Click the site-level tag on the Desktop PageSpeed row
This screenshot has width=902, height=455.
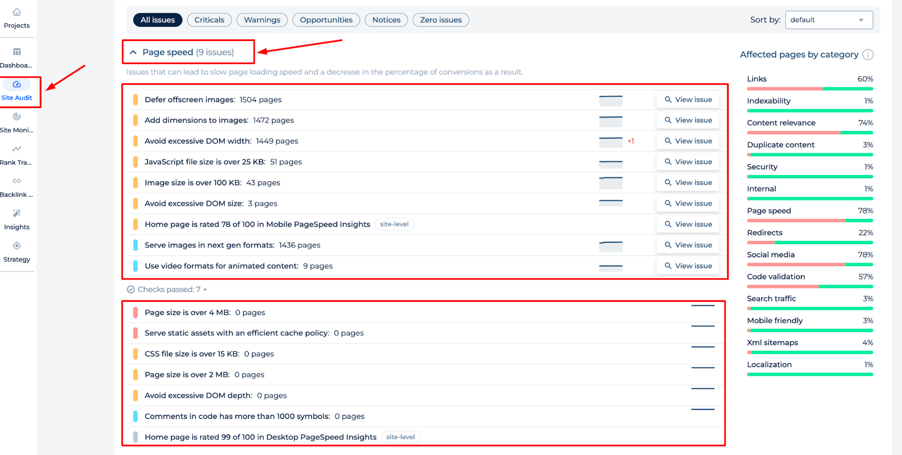[401, 437]
